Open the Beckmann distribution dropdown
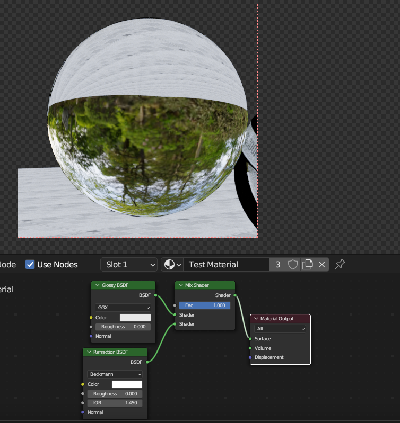This screenshot has height=423, width=400. (x=115, y=374)
